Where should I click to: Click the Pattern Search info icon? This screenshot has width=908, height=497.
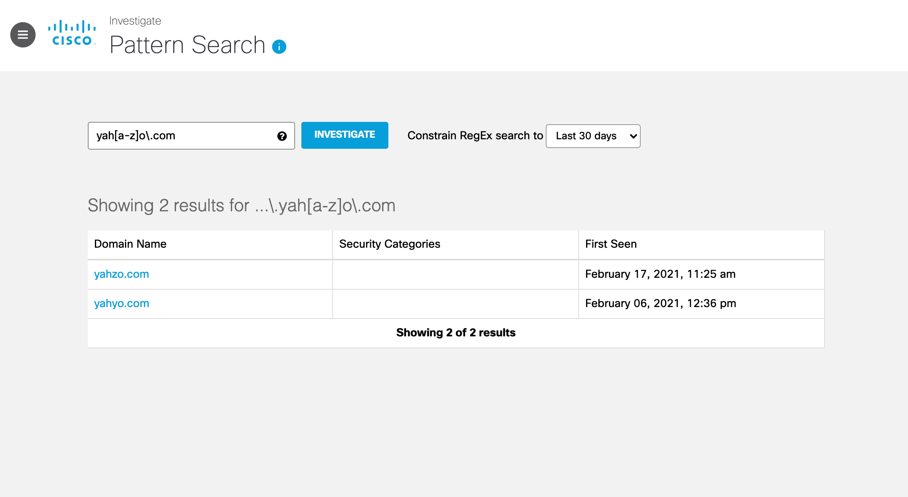pyautogui.click(x=279, y=47)
